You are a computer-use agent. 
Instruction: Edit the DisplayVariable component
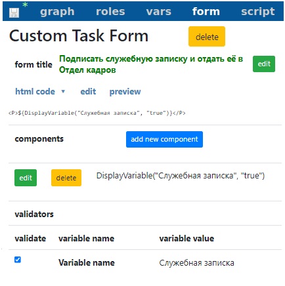click(26, 178)
